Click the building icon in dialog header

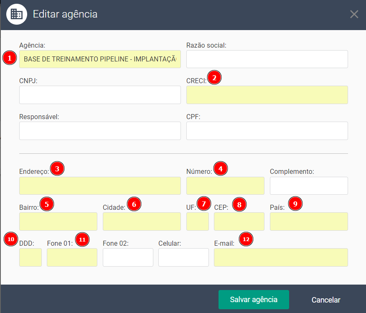[x=17, y=14]
